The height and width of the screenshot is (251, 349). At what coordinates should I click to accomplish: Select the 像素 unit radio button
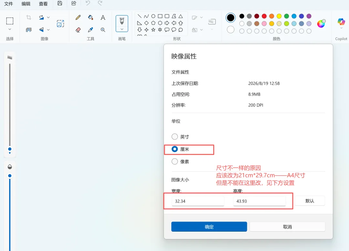[175, 161]
